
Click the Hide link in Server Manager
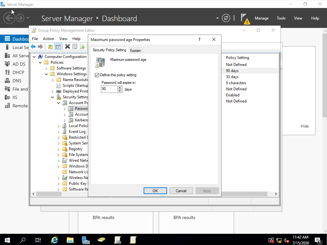305,126
